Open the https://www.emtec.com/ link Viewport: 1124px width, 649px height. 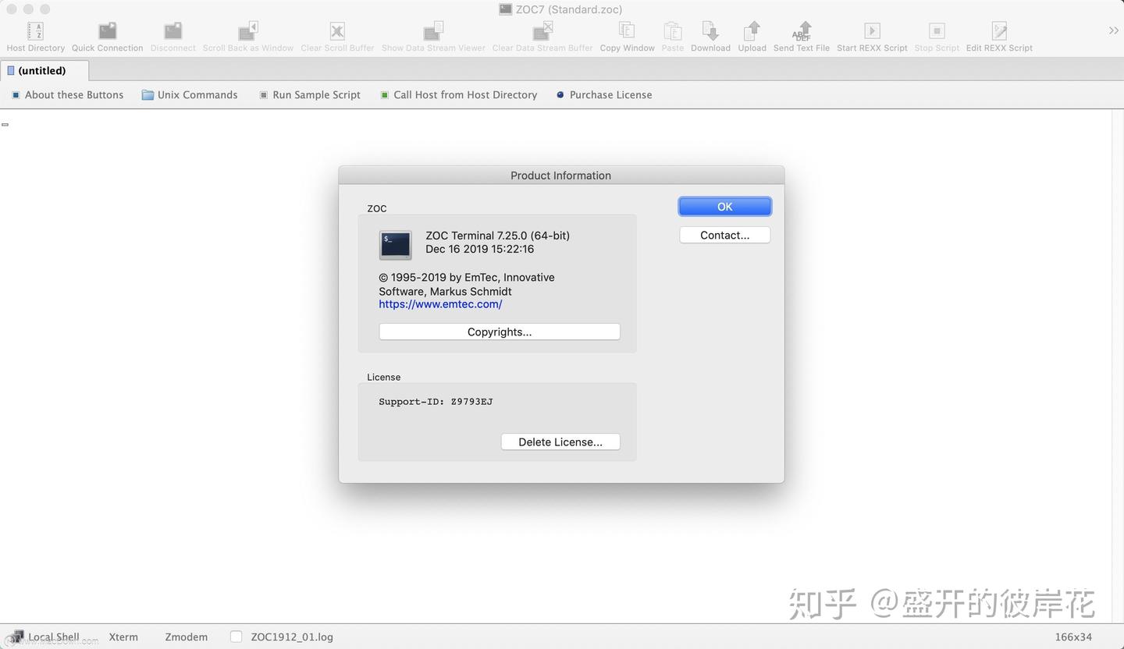click(439, 304)
